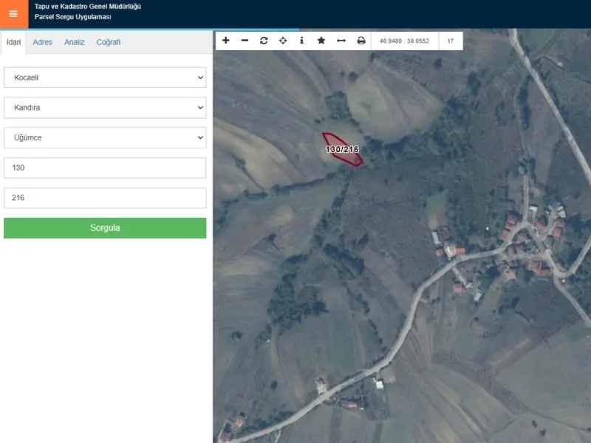Image resolution: width=591 pixels, height=443 pixels.
Task: Click the star favorites icon
Action: point(321,41)
